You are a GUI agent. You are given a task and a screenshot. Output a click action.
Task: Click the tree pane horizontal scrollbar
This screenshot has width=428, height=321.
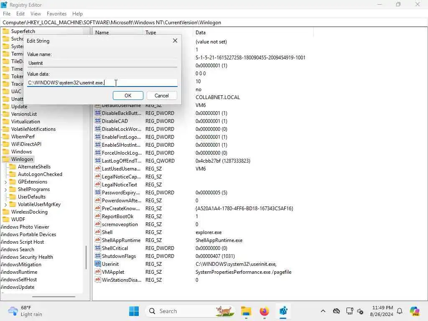pos(53,296)
